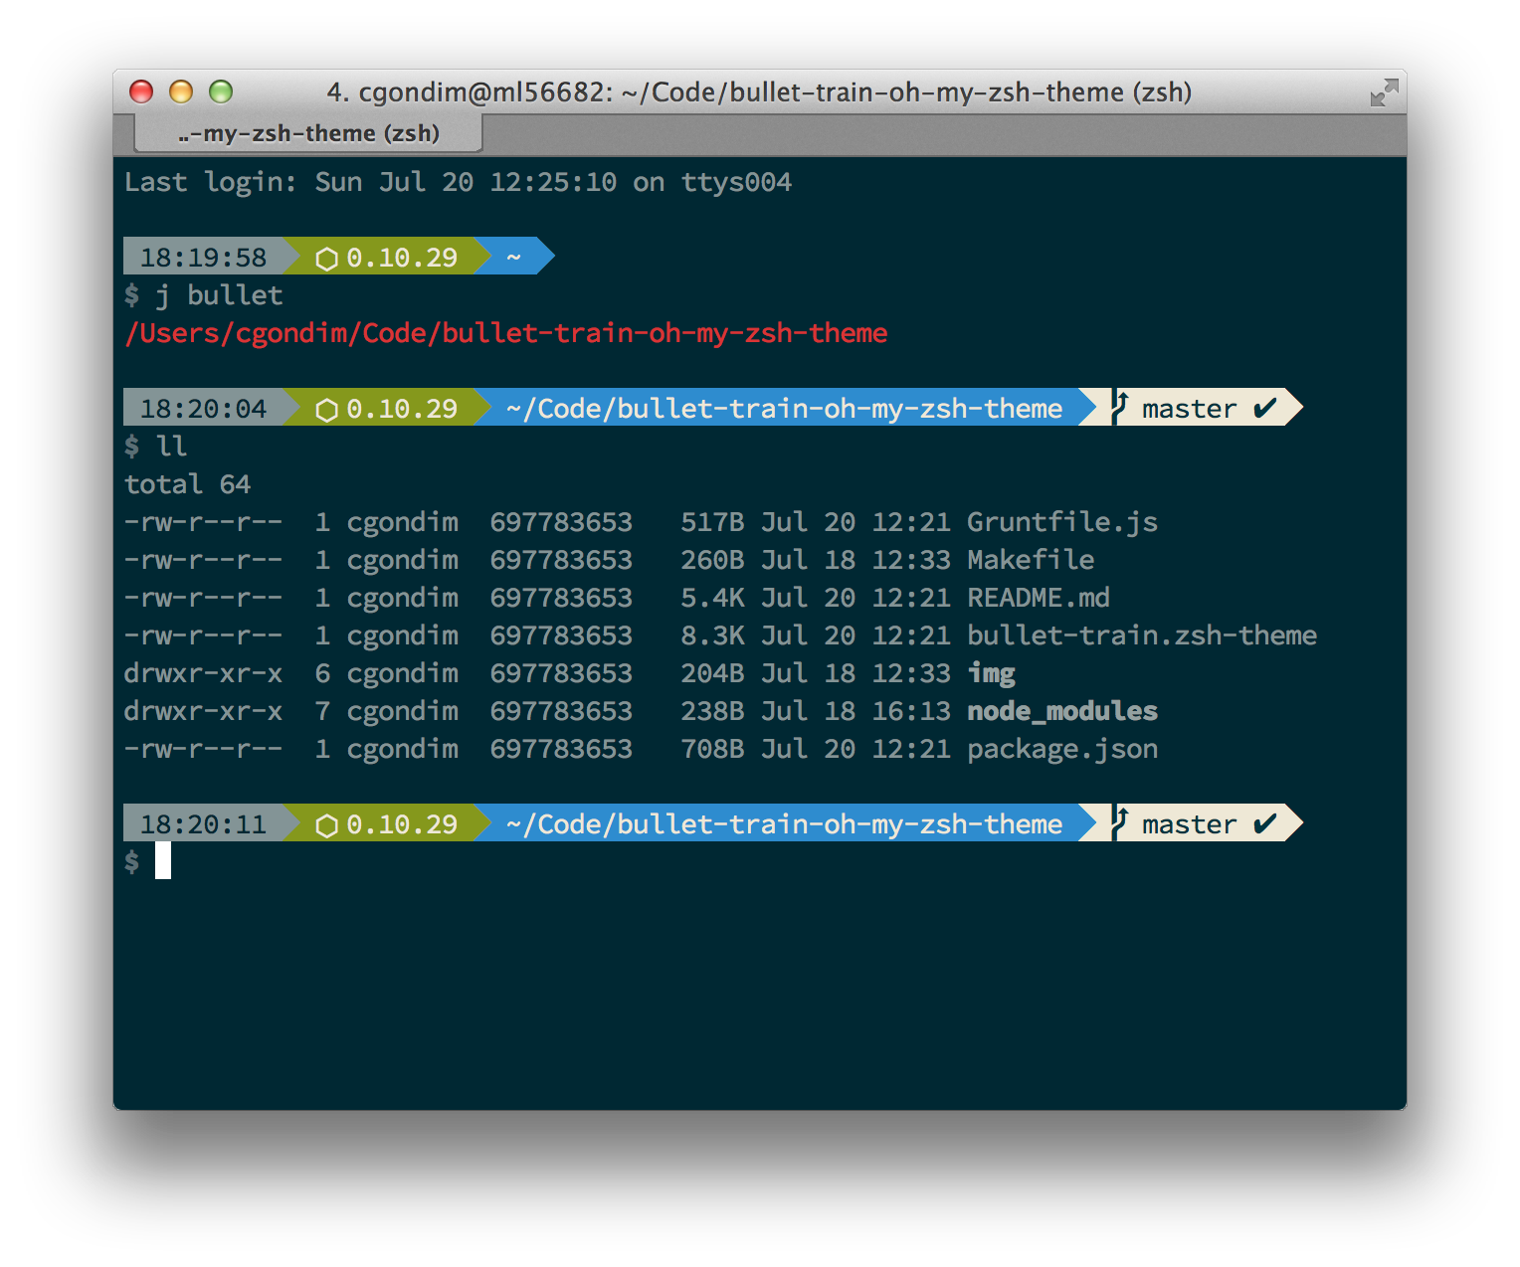Click the bold node_modules directory name
The image size is (1520, 1267).
point(1061,711)
